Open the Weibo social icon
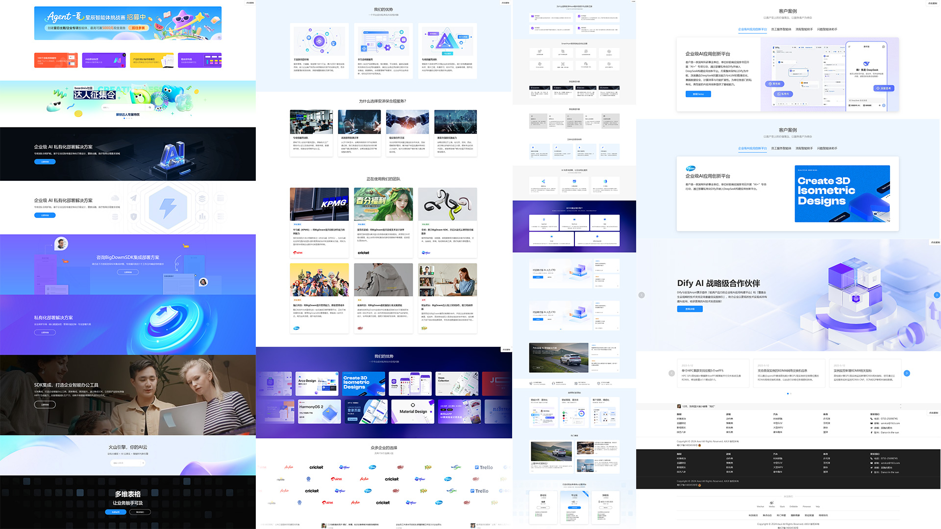Viewport: 941px width, 529px height. (x=772, y=503)
